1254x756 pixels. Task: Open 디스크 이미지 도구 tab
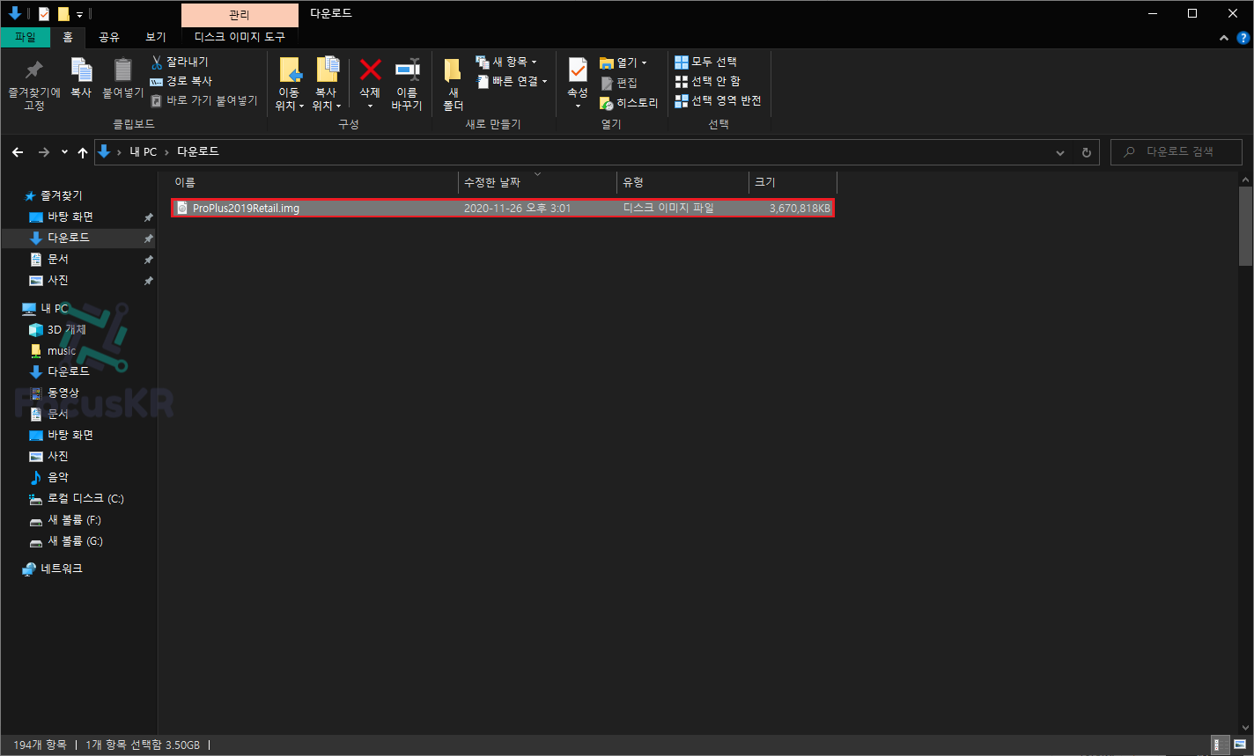pyautogui.click(x=240, y=37)
